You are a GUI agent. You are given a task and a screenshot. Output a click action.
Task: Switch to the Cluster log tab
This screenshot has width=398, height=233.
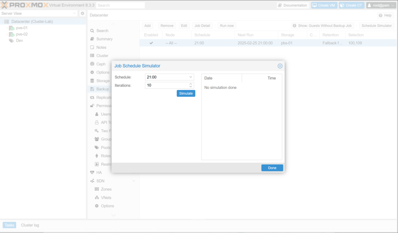pos(30,225)
